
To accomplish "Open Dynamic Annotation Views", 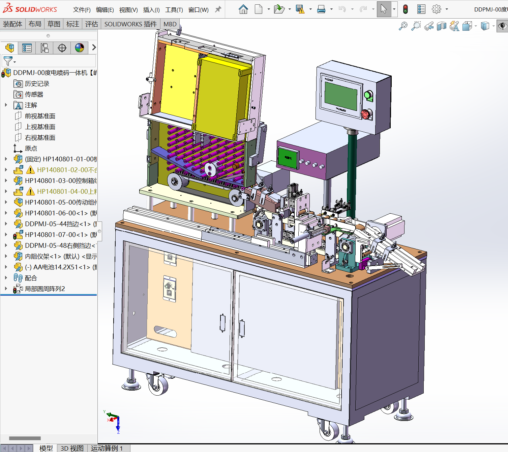I will coord(454,26).
